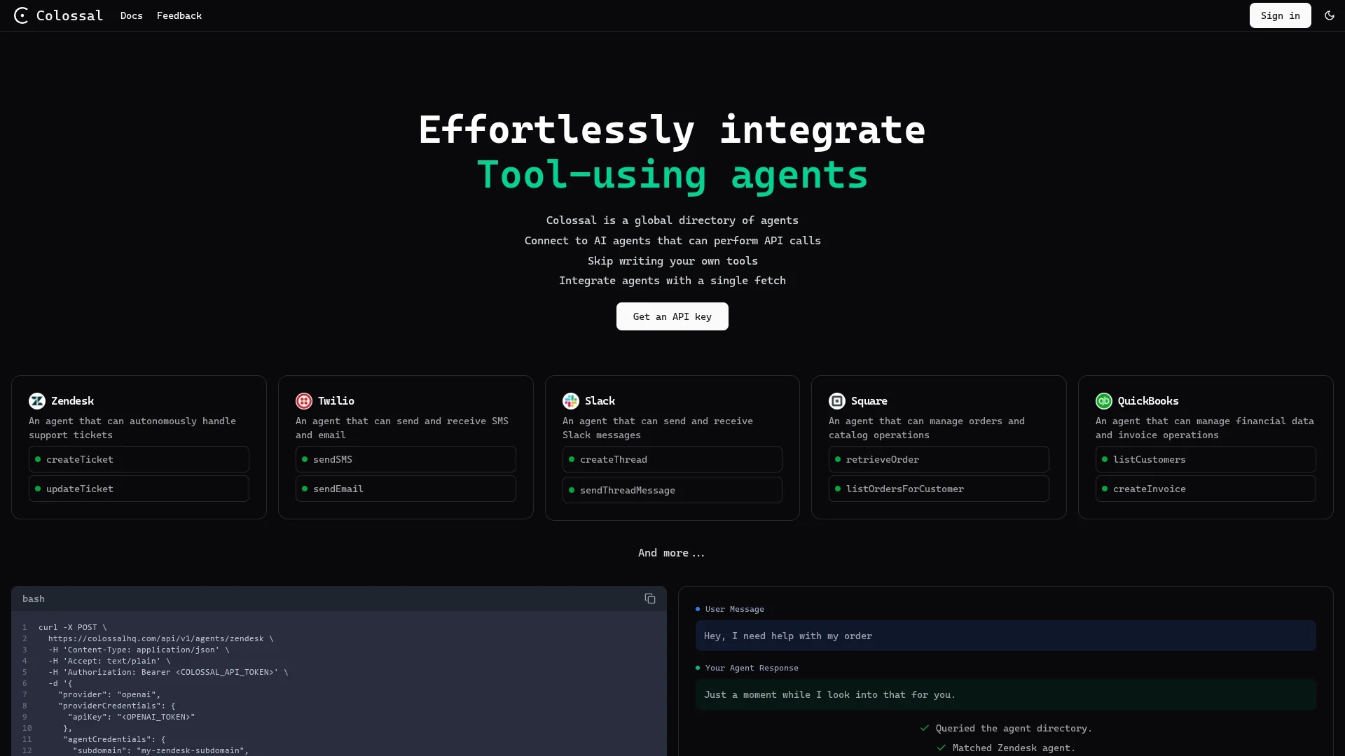Click the 'curl -X POST' code line
1345x756 pixels.
[73, 627]
